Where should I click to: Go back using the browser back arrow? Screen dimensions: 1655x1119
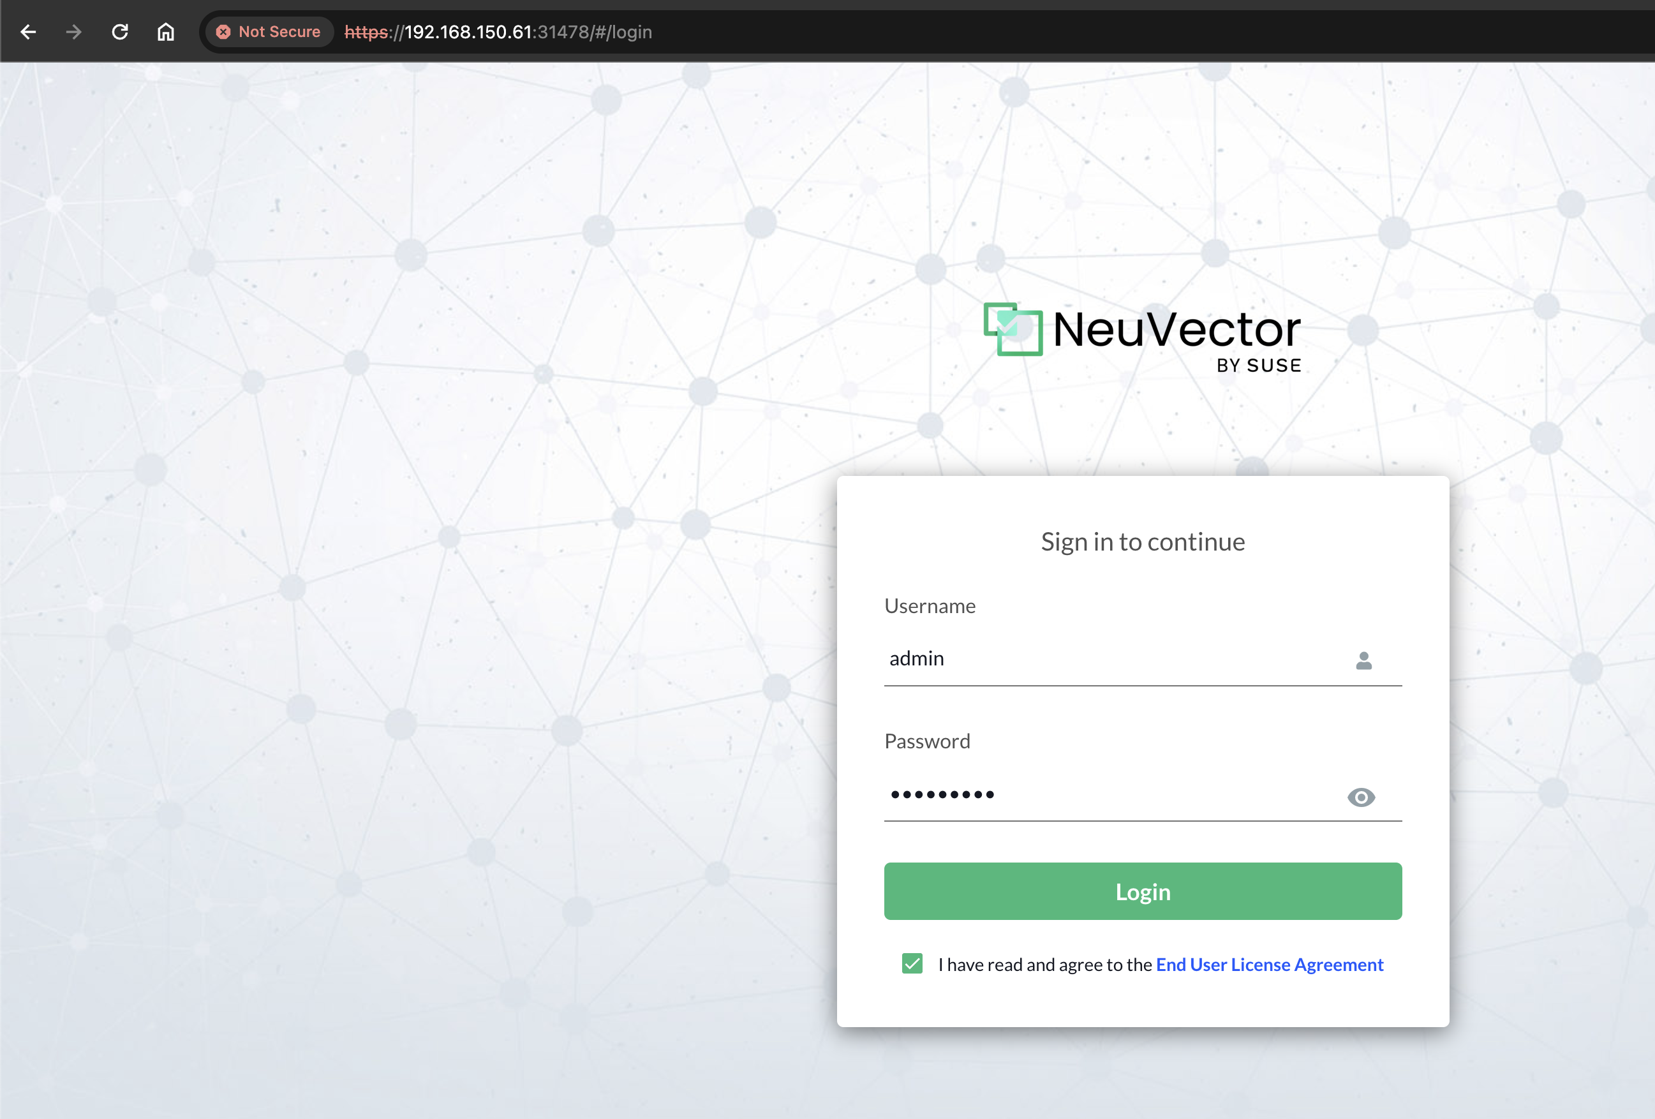tap(29, 32)
